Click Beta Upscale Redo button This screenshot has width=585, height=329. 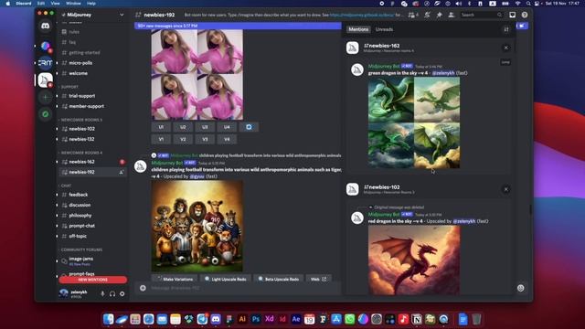(279, 279)
